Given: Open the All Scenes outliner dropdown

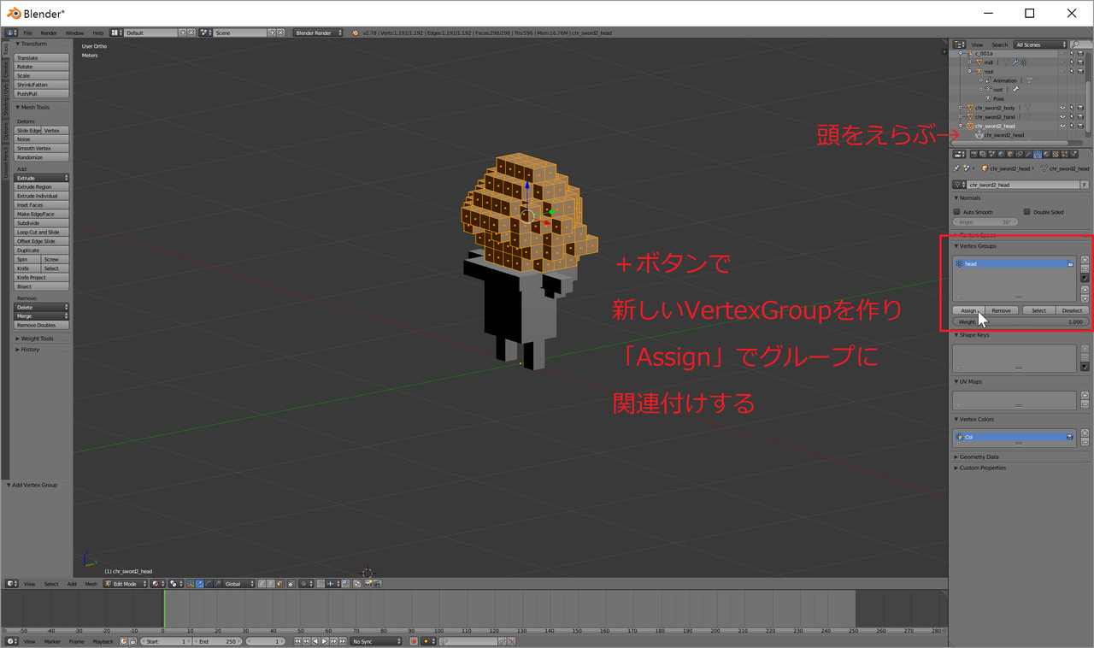Looking at the screenshot, I should point(1040,44).
